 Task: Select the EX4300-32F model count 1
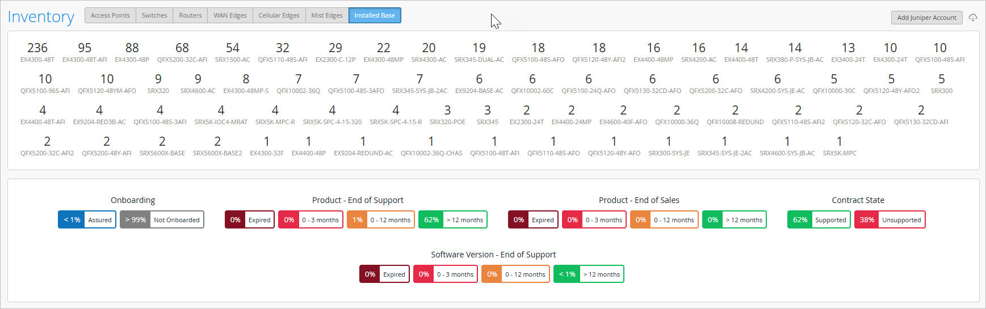tap(267, 145)
